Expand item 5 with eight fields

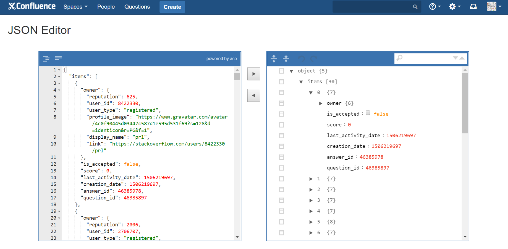click(311, 222)
